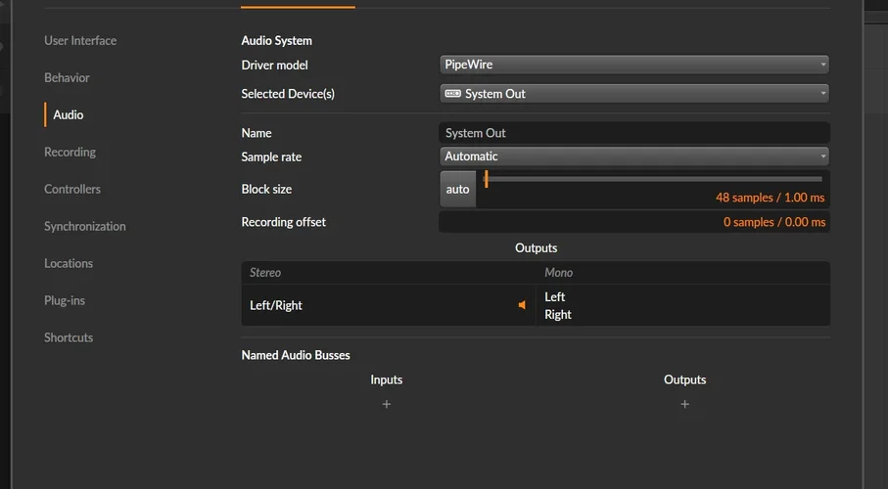Open the User Interface settings section
Image resolution: width=888 pixels, height=489 pixels.
click(x=80, y=41)
